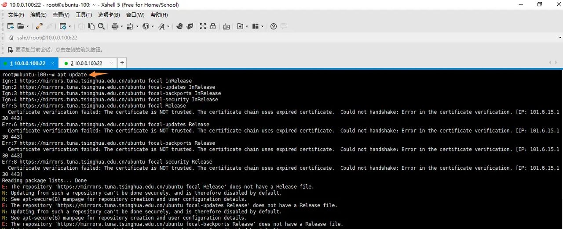Click the Paste clipboard icon
Screen dimensions: 563x229
coord(91,26)
